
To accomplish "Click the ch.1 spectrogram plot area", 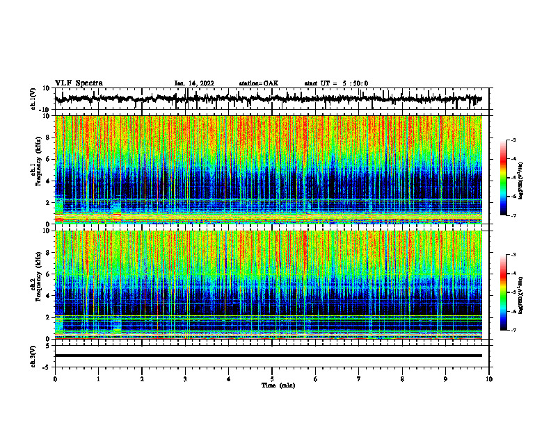I will click(269, 169).
